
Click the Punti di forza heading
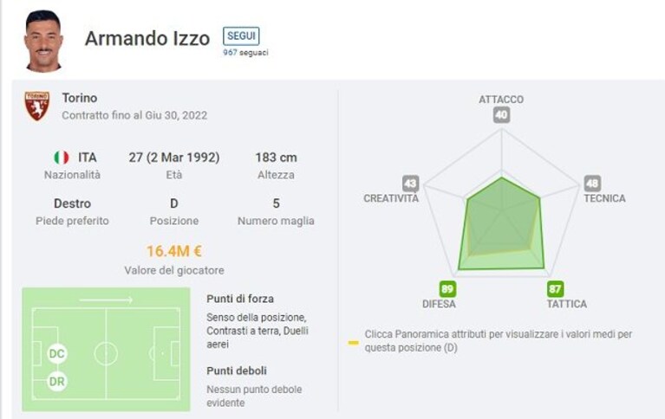[x=240, y=299]
